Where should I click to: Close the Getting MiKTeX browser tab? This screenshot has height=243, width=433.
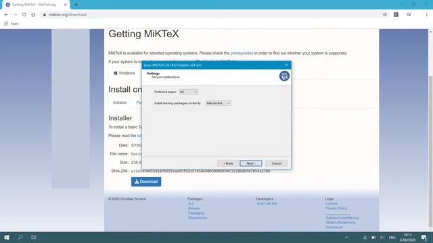(65, 5)
